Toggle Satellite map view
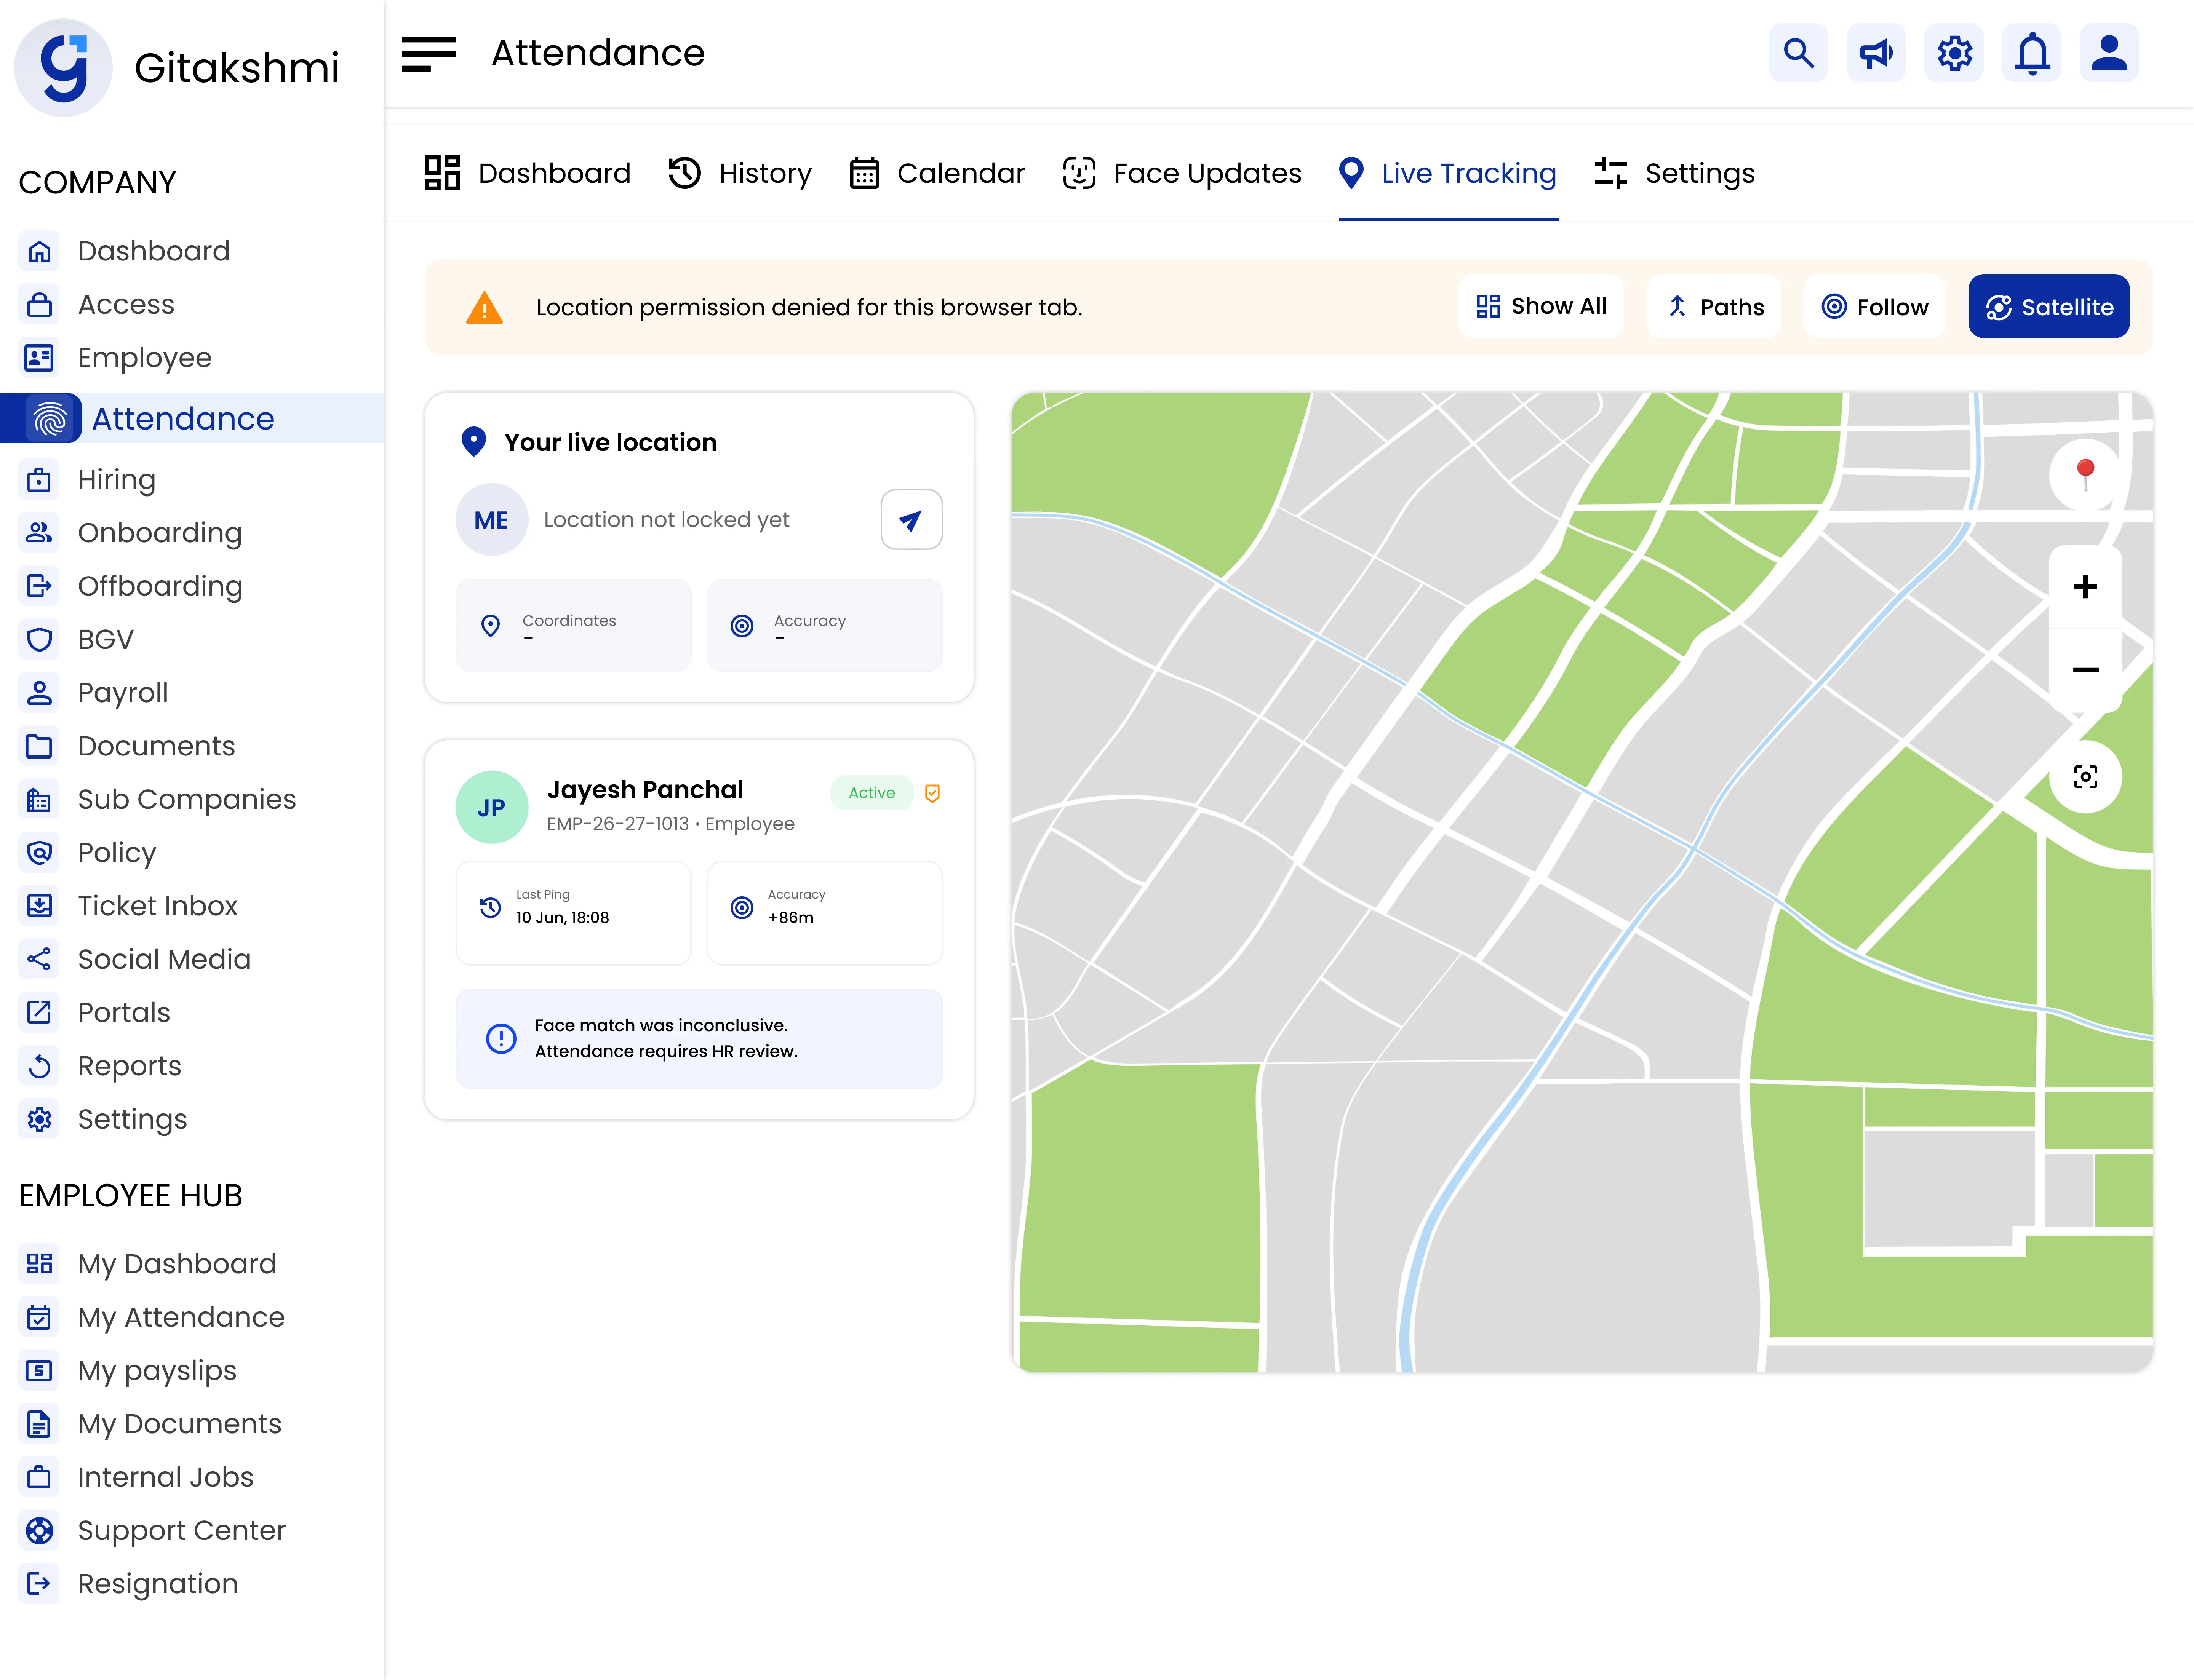This screenshot has height=1680, width=2194. pyautogui.click(x=2049, y=307)
